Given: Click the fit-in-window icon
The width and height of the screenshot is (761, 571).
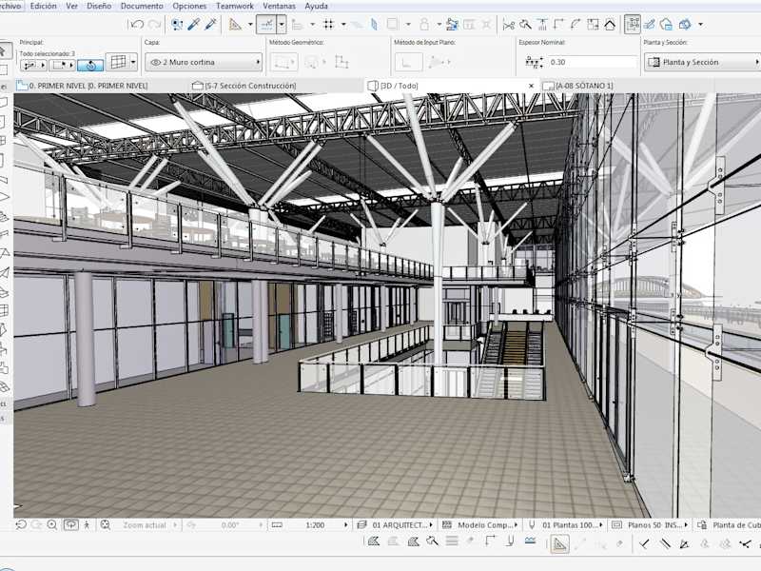Looking at the screenshot, I should pos(105,525).
